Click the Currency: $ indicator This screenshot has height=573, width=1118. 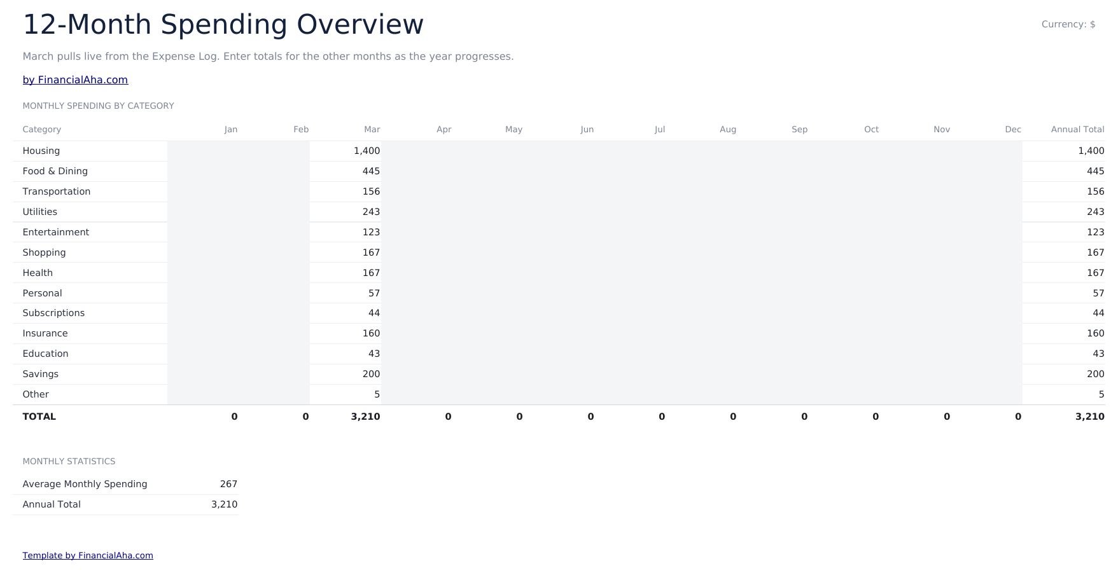1068,24
